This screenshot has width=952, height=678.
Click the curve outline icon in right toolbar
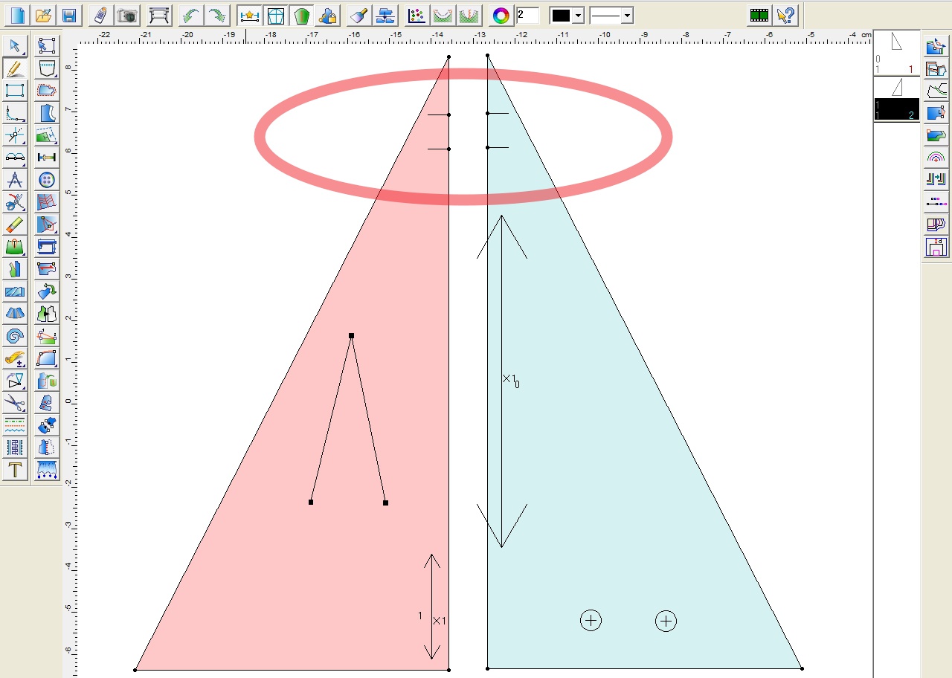click(x=936, y=91)
